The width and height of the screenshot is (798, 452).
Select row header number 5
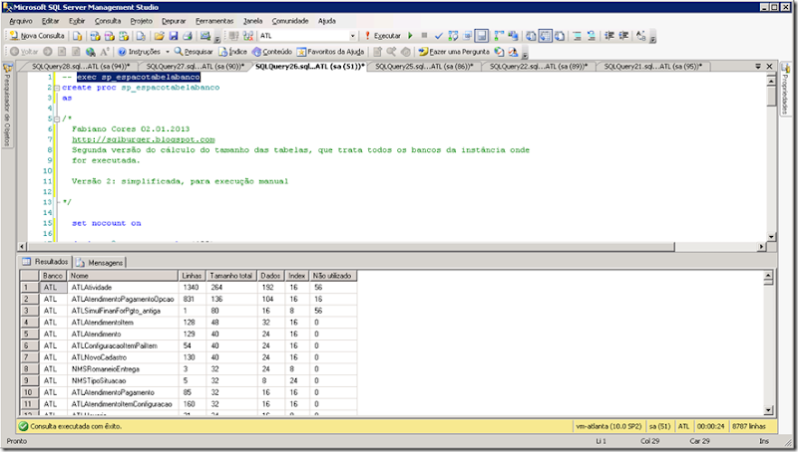[29, 335]
